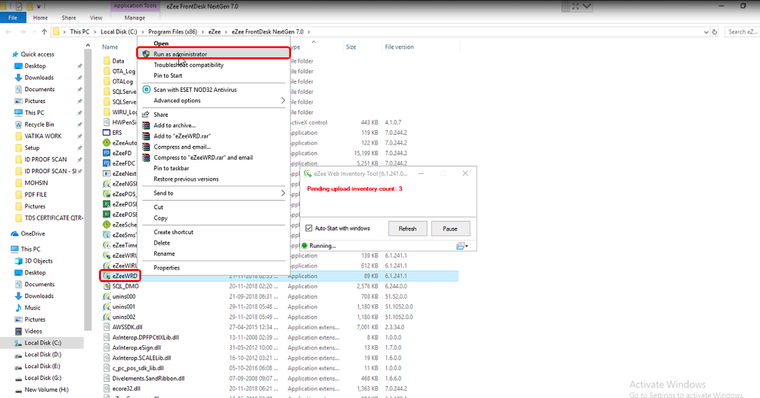Expand the Send to submenu arrow
The image size is (760, 398).
(283, 193)
